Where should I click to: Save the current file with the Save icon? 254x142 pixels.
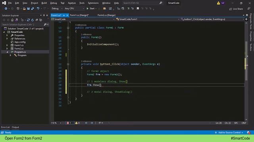pos(28,9)
